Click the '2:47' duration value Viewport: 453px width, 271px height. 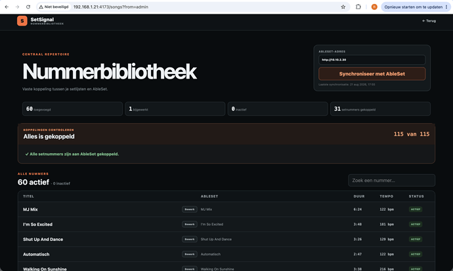pos(358,254)
